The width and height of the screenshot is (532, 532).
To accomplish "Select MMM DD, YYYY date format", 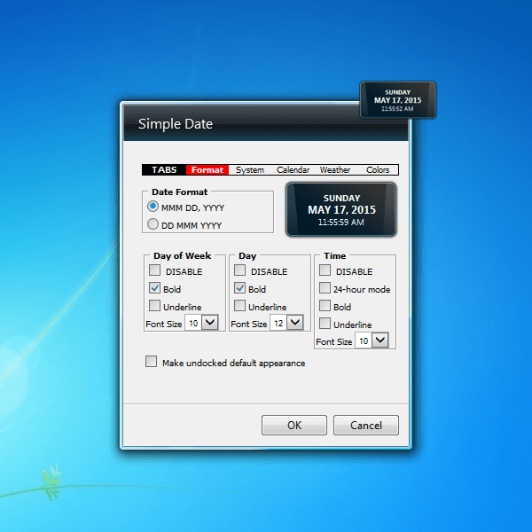I will [x=153, y=207].
